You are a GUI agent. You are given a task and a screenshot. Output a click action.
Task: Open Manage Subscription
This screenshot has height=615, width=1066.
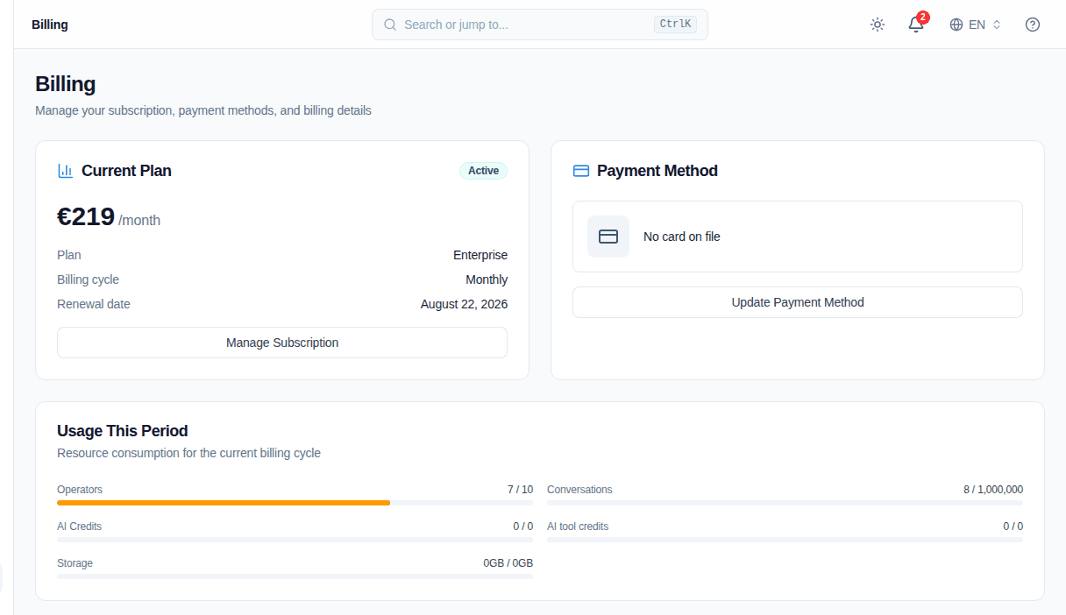(x=282, y=343)
